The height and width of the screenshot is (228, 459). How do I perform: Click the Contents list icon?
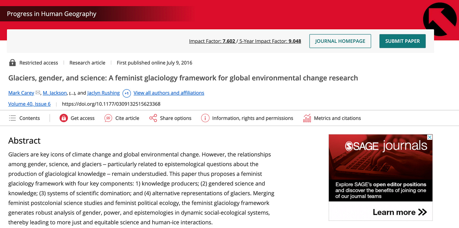click(12, 118)
